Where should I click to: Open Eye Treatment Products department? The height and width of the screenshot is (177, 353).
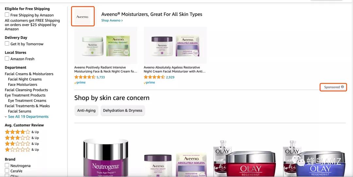[25, 95]
